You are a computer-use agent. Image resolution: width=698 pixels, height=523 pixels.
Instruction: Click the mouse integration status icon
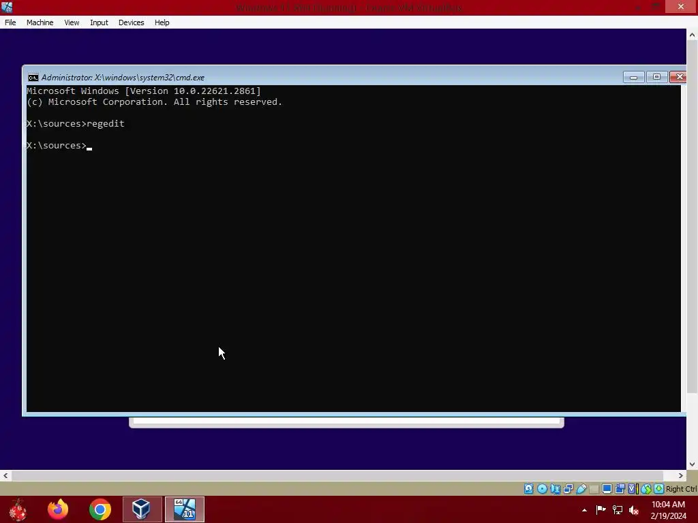tap(646, 489)
